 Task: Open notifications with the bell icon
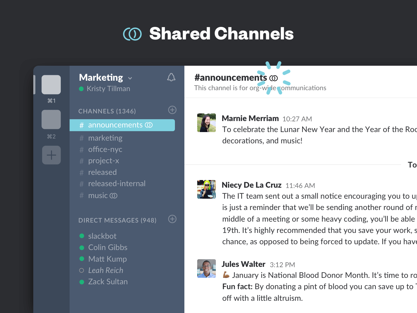tap(171, 77)
